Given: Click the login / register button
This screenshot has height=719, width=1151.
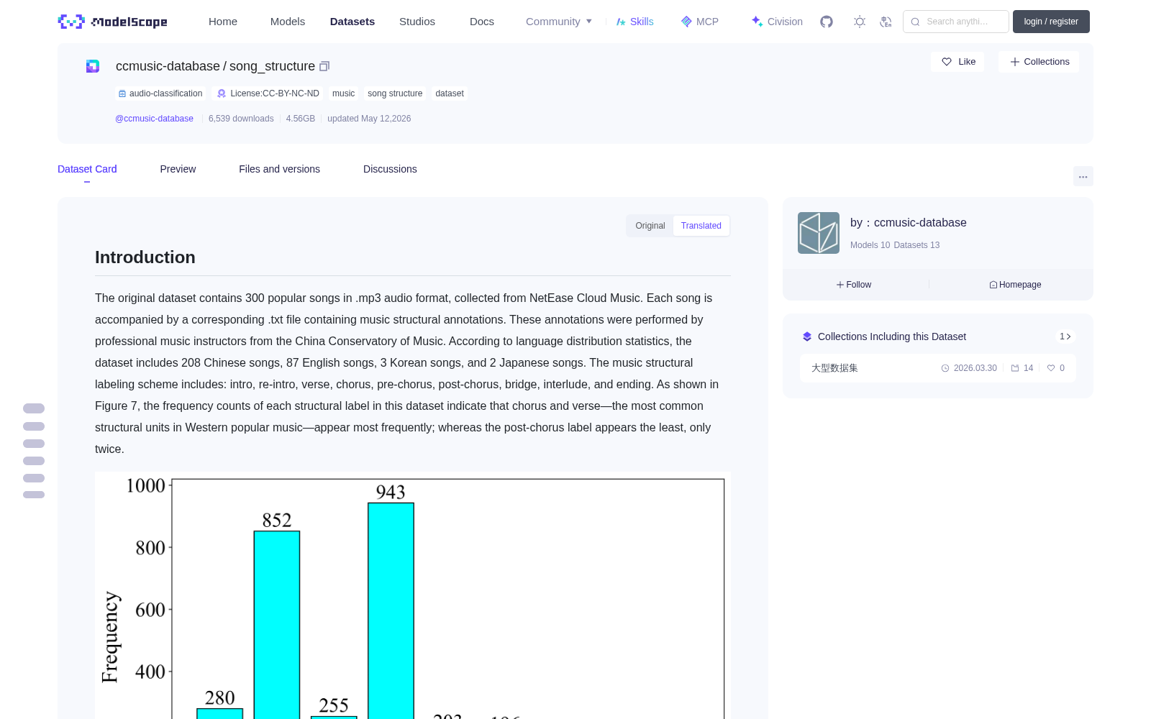Looking at the screenshot, I should click(1051, 22).
